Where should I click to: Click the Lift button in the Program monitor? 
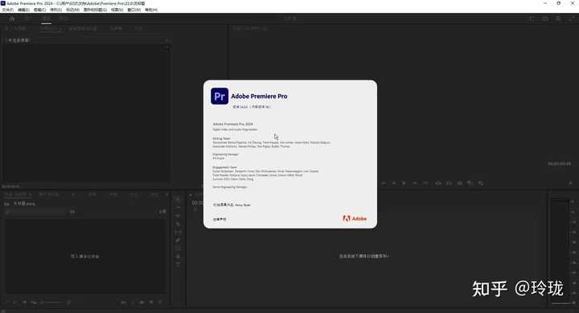(438, 183)
